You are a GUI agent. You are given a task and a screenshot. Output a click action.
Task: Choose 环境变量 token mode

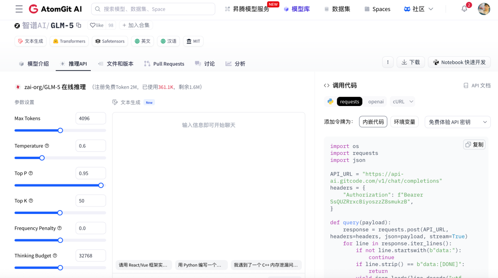(x=404, y=122)
